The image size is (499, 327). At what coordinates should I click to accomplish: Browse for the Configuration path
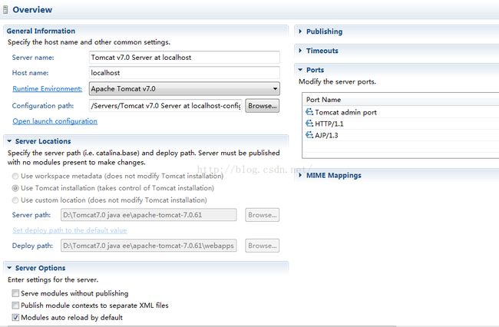point(263,106)
